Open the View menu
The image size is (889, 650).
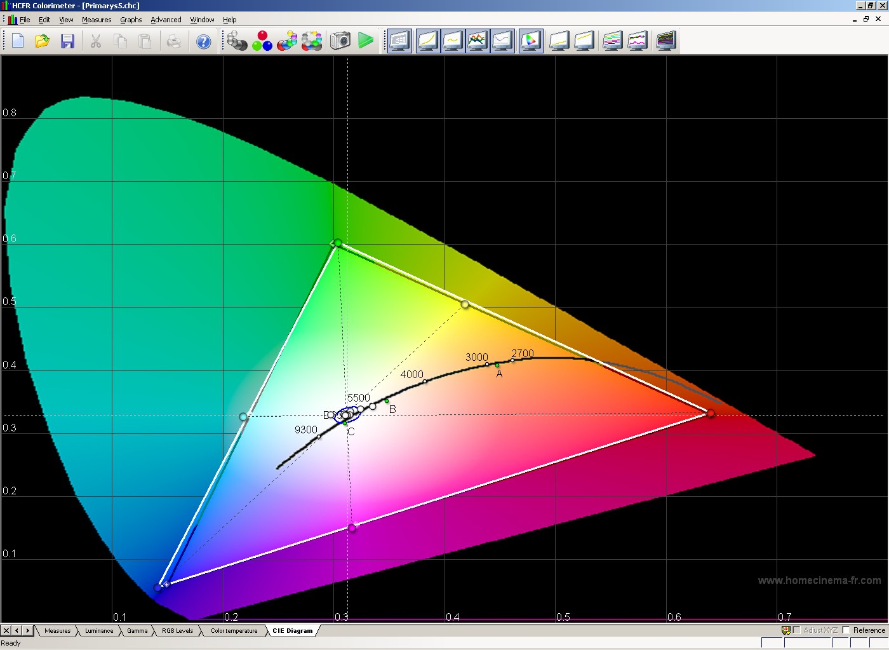point(66,20)
